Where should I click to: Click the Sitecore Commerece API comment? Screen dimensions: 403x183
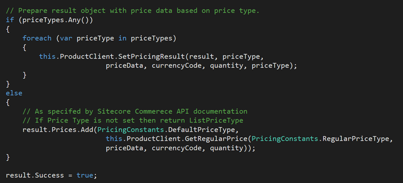[135, 112]
